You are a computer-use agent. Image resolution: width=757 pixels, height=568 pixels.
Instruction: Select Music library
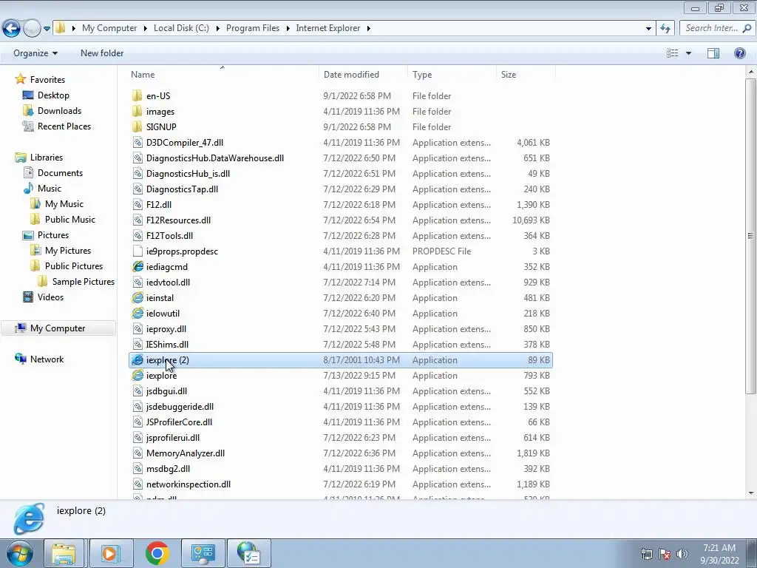50,189
